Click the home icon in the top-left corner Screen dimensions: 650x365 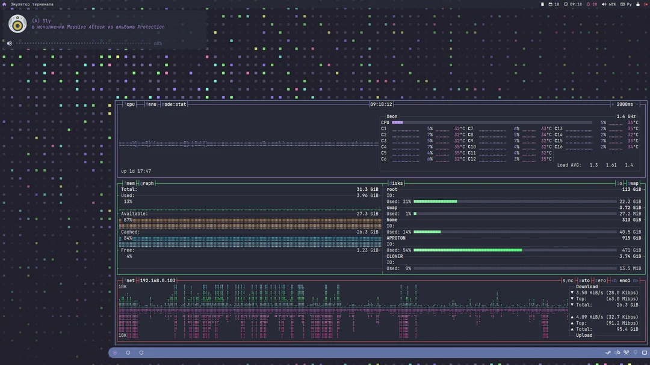click(x=4, y=4)
